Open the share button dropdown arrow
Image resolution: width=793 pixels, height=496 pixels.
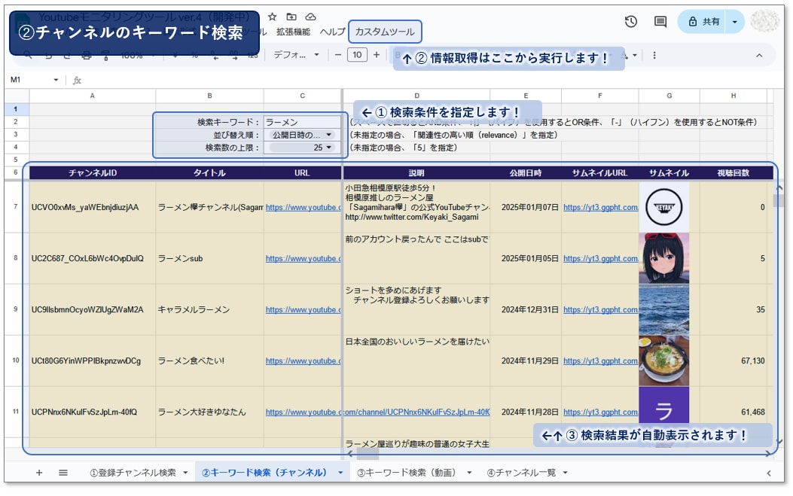point(735,22)
